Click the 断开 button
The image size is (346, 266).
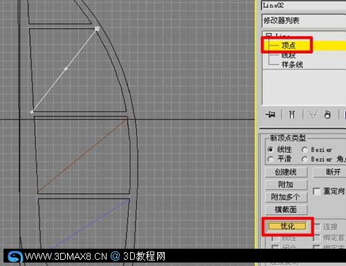(329, 172)
